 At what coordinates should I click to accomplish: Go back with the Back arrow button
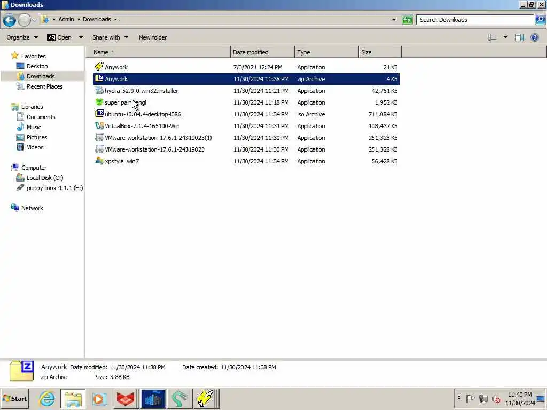(x=10, y=20)
